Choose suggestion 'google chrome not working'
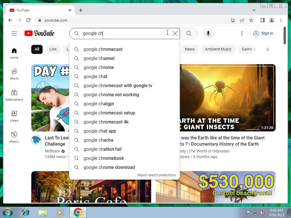Viewport: 291px width, 218px height. (x=124, y=95)
